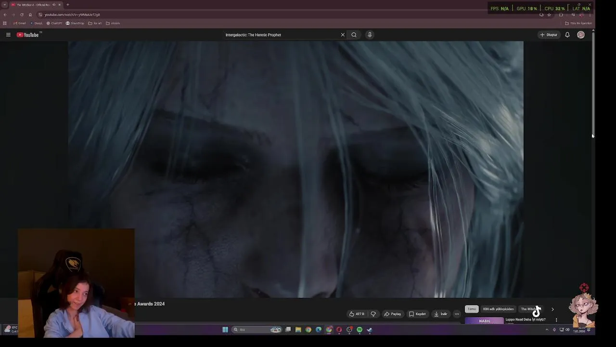Reload the YouTube page

22,14
